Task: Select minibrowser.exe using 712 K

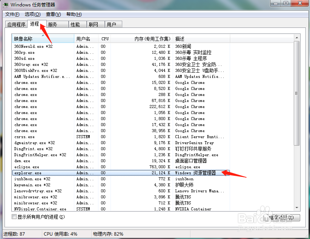Action: [121, 203]
